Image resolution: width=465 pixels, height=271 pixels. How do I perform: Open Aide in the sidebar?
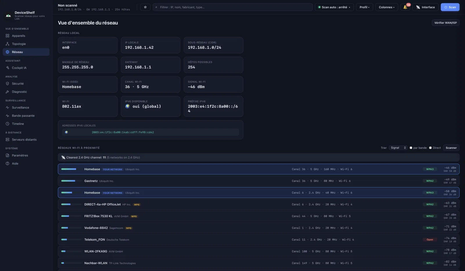26,163
